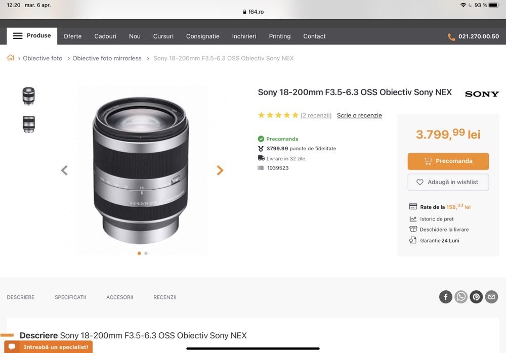
Task: Click Deschidere la livrare option
Action: 444,230
